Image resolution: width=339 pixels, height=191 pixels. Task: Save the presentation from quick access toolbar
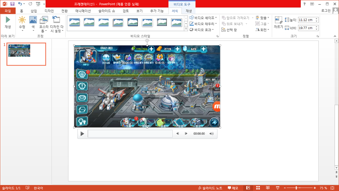[12, 4]
